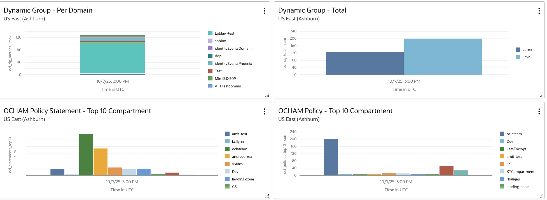Click resize handle of Dynamic Group - Per Domain widget
The image size is (547, 200).
tap(267, 96)
